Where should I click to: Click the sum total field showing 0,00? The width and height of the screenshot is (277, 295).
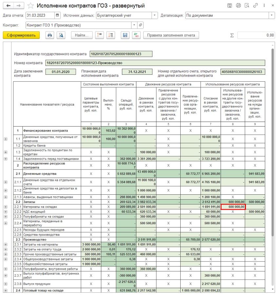click(256, 35)
